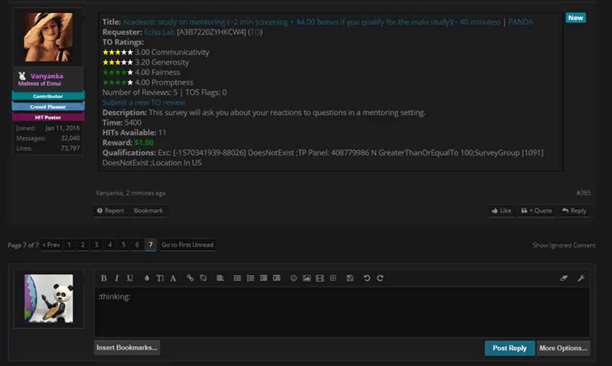Redo last edit in editor

(x=379, y=278)
